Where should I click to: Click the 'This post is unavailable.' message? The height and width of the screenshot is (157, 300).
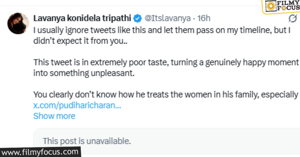(87, 141)
